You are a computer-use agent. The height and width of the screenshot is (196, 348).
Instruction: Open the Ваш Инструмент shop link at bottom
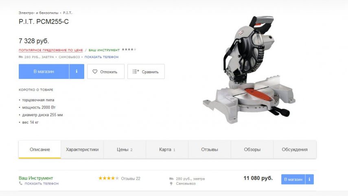pos(36,178)
